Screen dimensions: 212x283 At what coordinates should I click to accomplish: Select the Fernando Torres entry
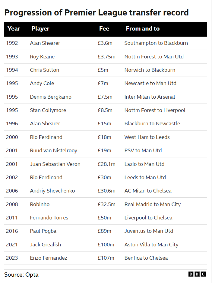(49, 218)
